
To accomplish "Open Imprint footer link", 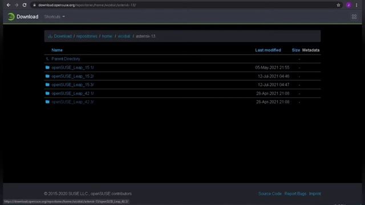I will tap(315, 194).
